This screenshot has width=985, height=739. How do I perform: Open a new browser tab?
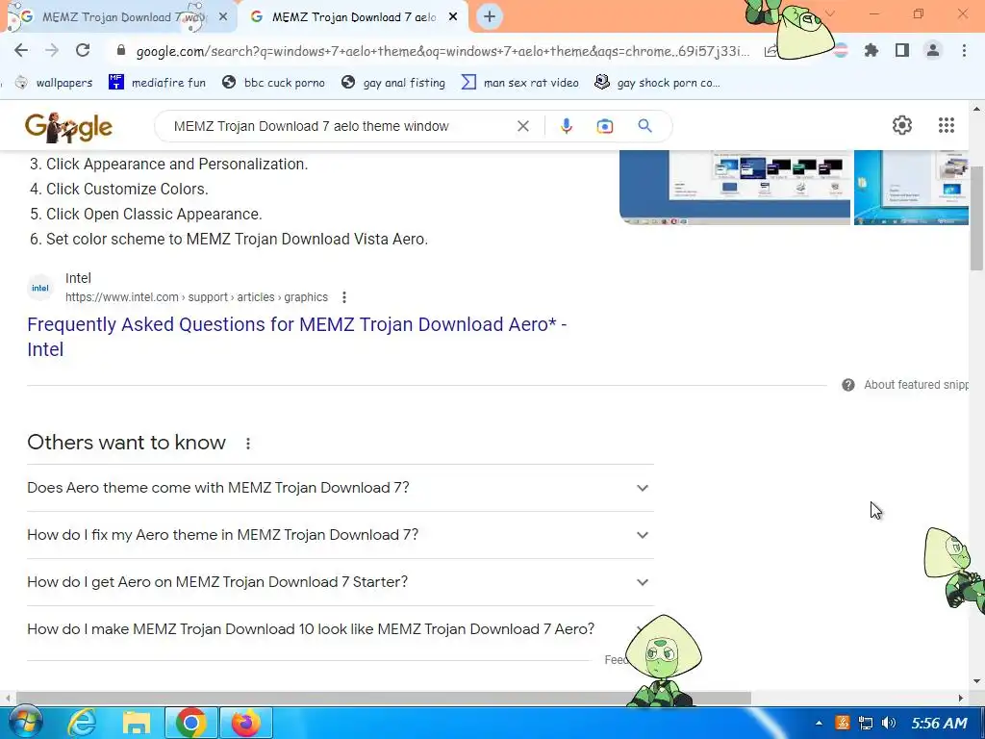coord(490,17)
